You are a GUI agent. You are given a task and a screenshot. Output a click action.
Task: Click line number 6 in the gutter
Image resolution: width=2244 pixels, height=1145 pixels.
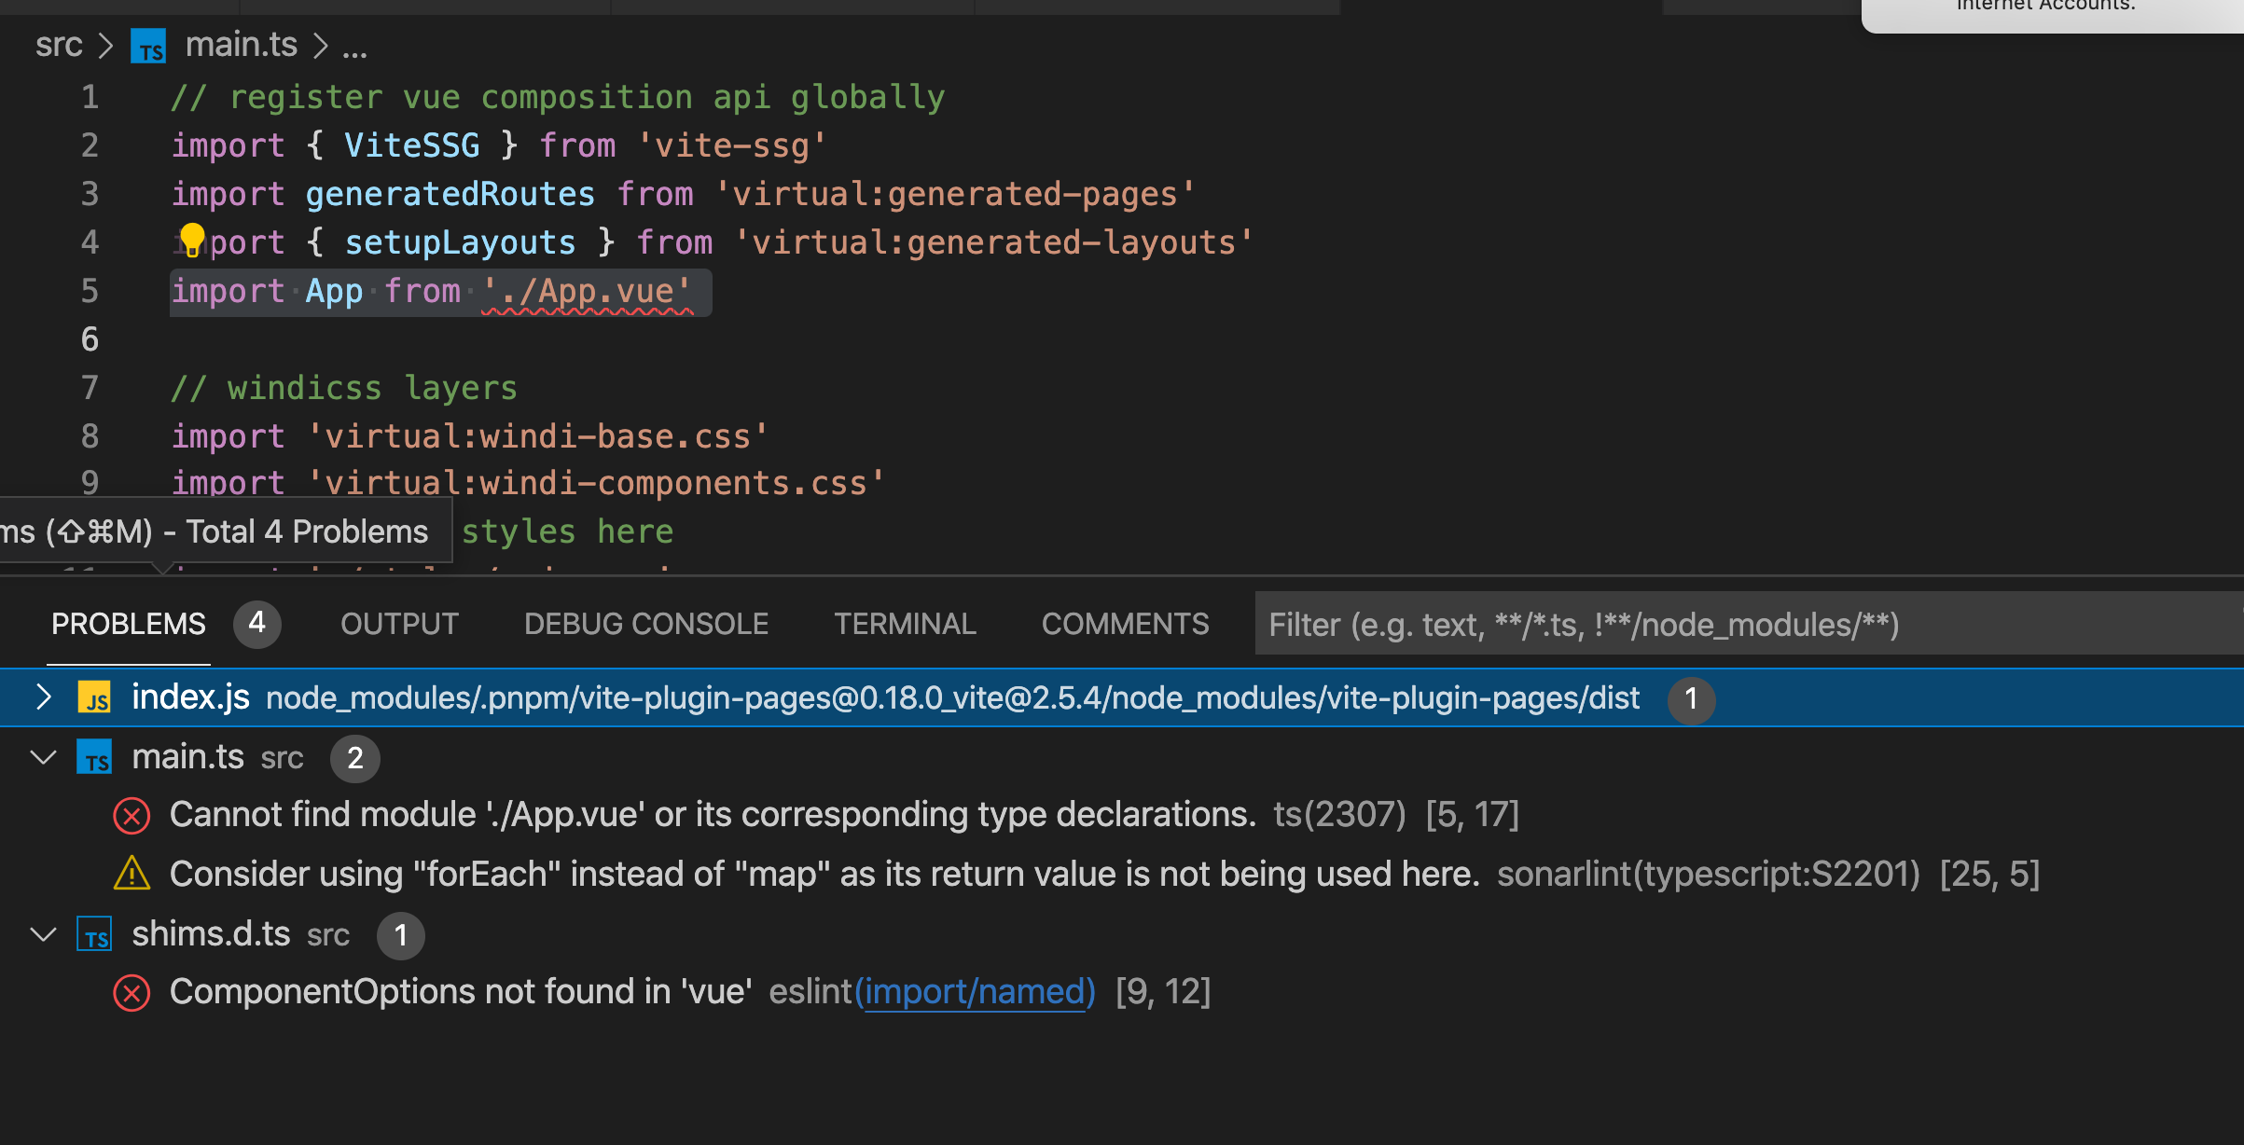click(x=90, y=339)
